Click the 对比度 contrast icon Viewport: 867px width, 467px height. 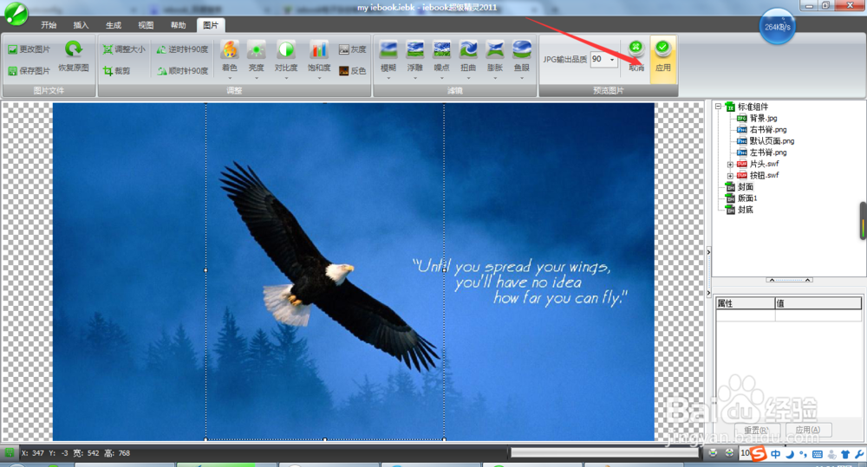click(x=286, y=49)
